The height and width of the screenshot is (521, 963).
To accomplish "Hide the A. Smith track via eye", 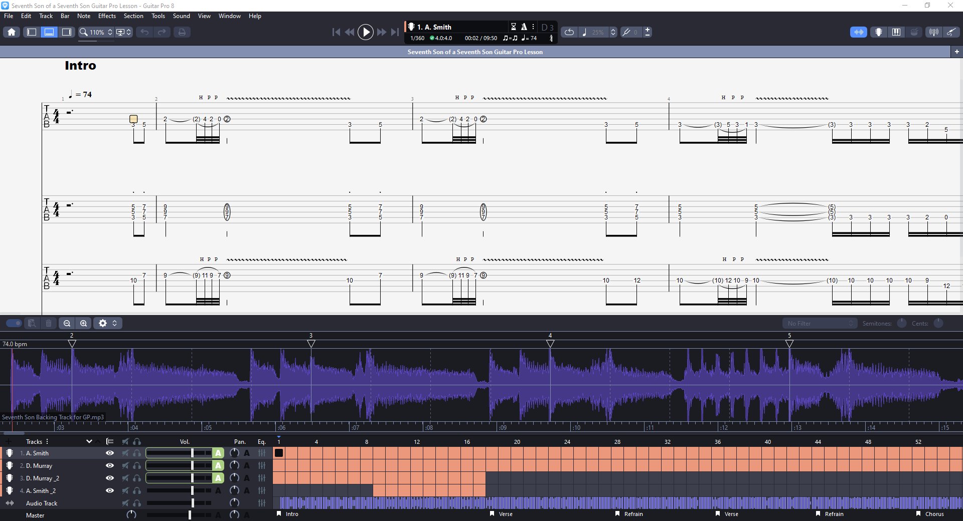I will (x=110, y=453).
